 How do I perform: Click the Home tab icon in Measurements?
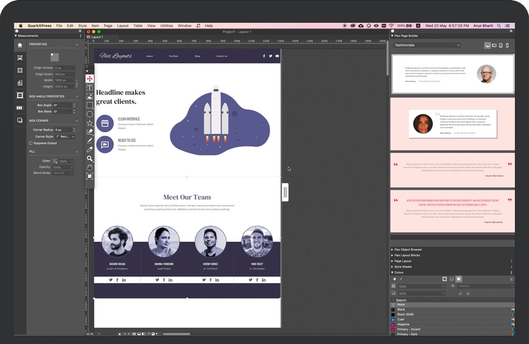[x=20, y=45]
